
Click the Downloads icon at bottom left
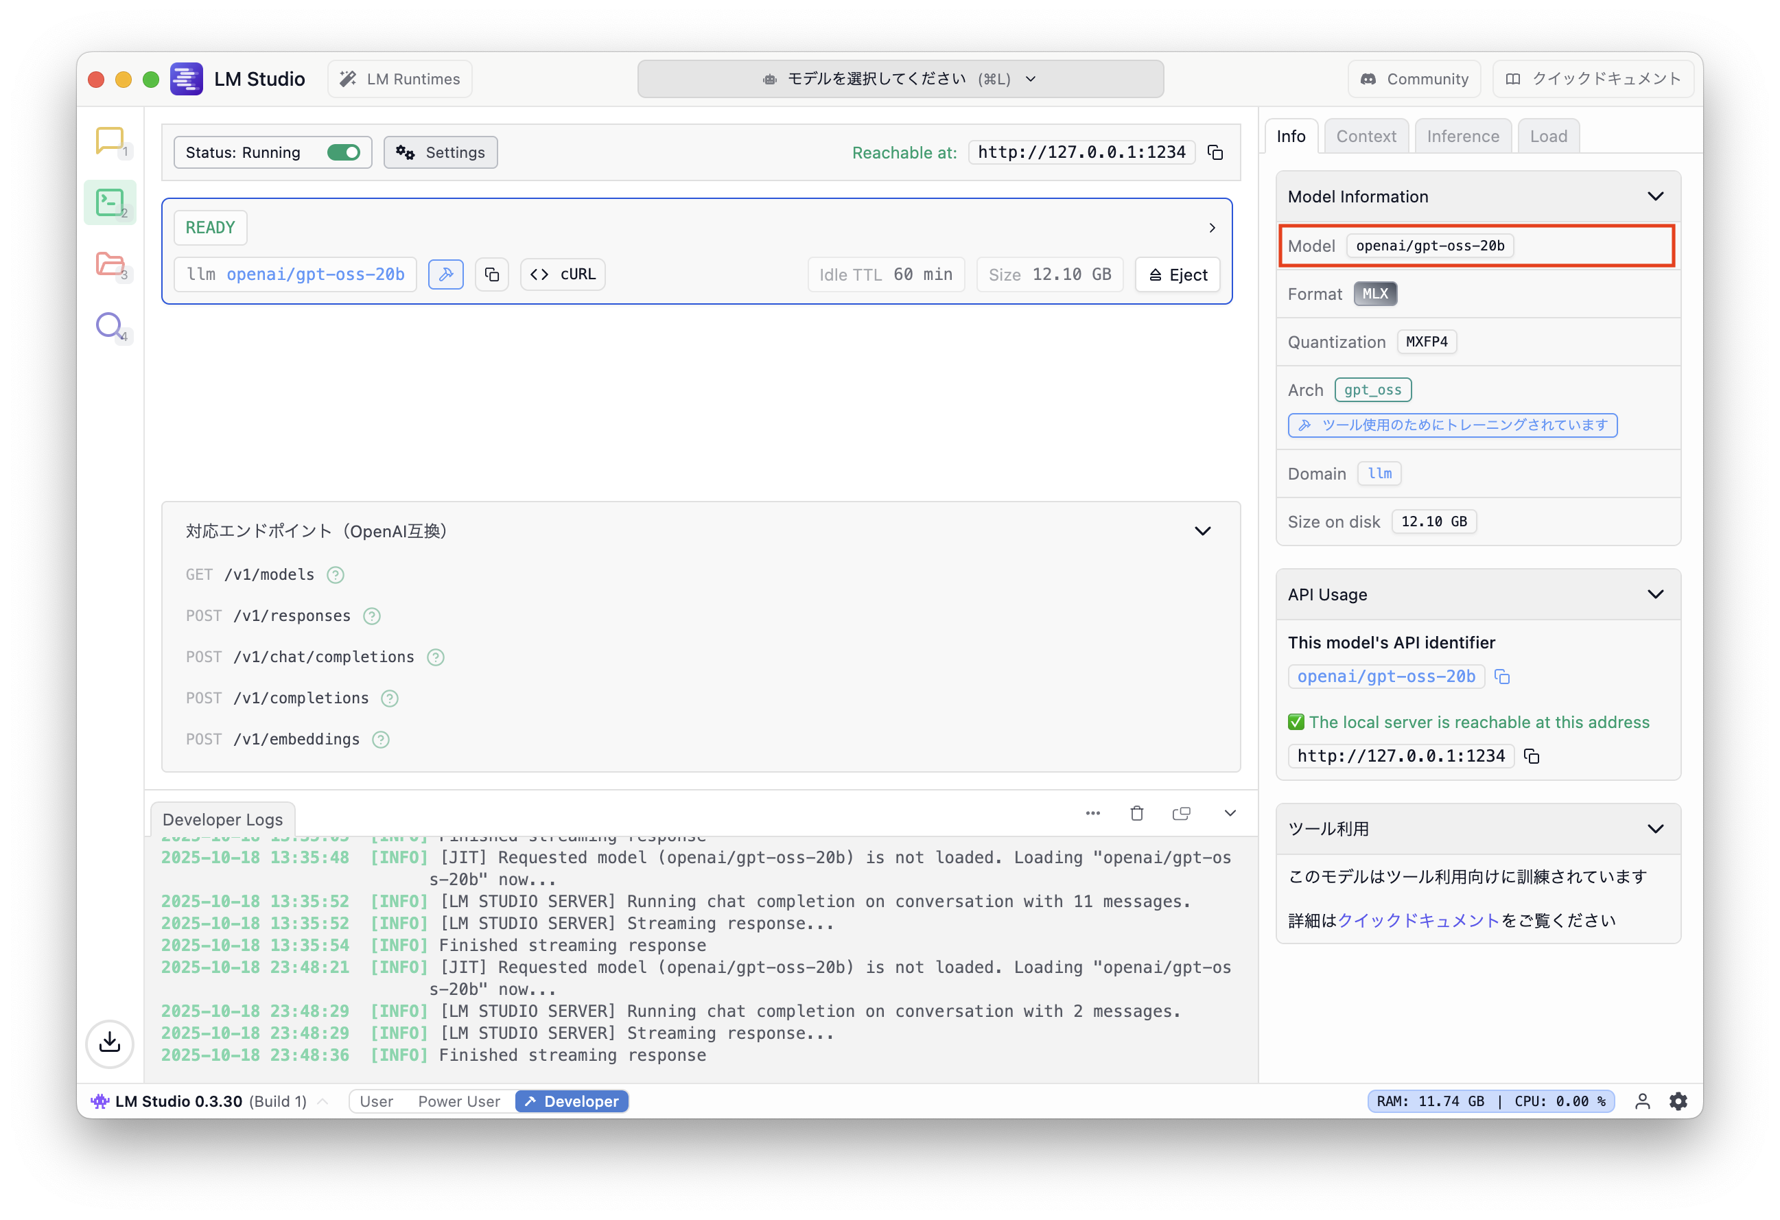click(110, 1042)
